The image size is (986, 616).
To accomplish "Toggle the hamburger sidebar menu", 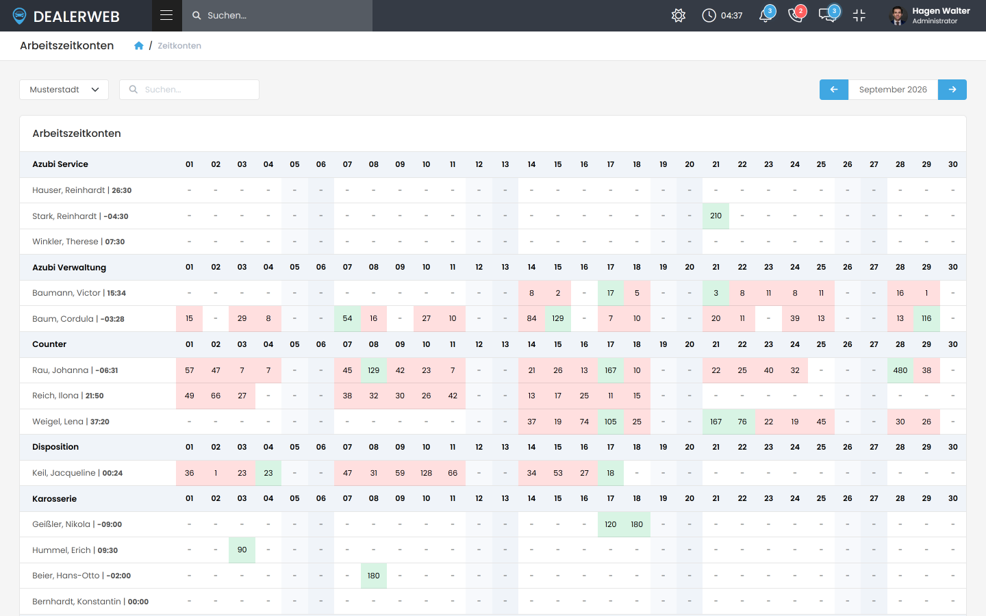I will click(166, 15).
